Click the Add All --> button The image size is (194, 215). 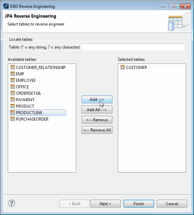[97, 110]
